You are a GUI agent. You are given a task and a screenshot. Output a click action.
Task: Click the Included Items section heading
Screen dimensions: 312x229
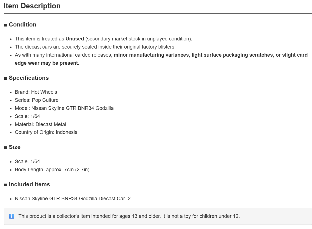coord(29,184)
